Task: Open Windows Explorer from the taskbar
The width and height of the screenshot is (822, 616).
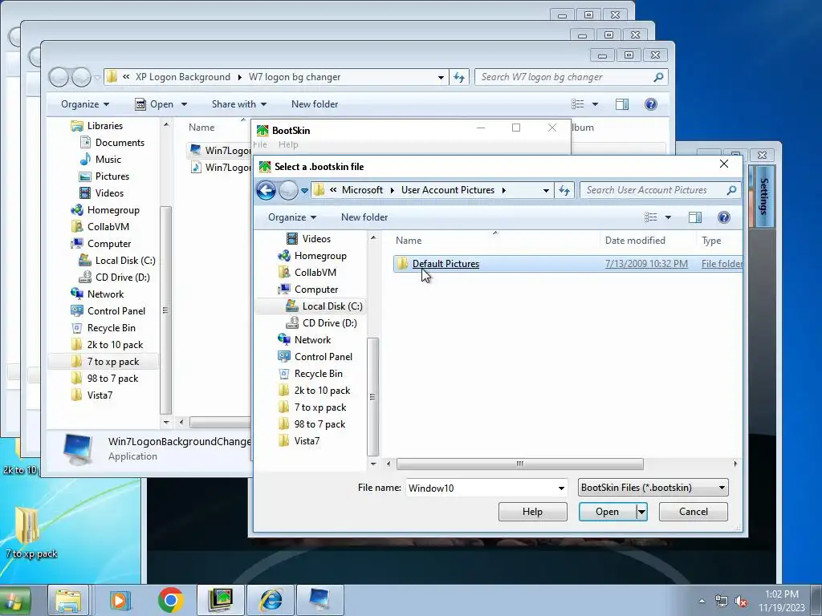Action: coord(69,600)
